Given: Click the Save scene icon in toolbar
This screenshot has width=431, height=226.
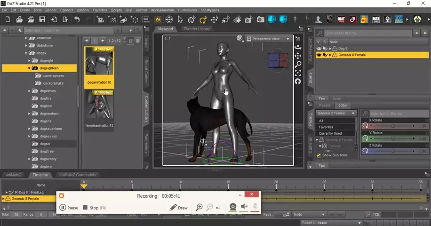Looking at the screenshot, I should (x=42, y=20).
